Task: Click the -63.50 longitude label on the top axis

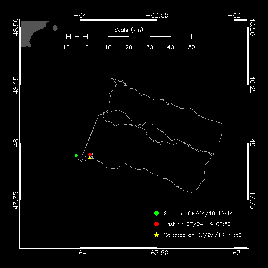Action: point(157,15)
